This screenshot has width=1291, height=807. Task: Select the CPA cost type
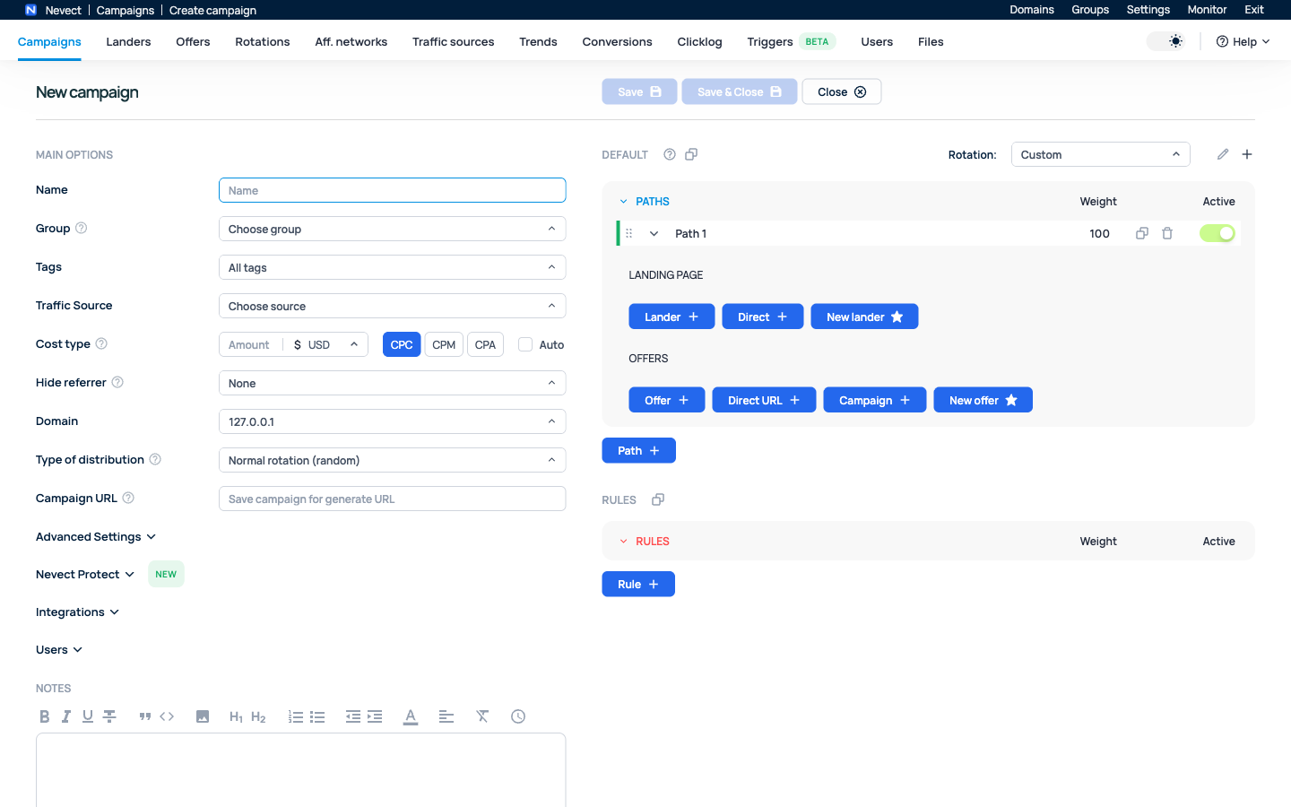(485, 344)
